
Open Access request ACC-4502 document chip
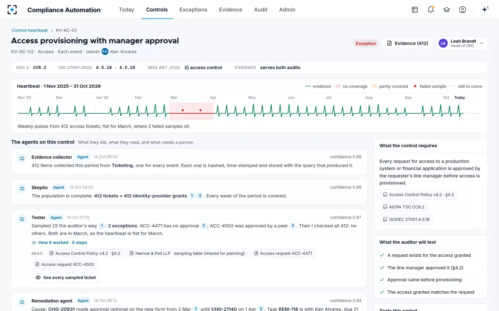tap(64, 264)
